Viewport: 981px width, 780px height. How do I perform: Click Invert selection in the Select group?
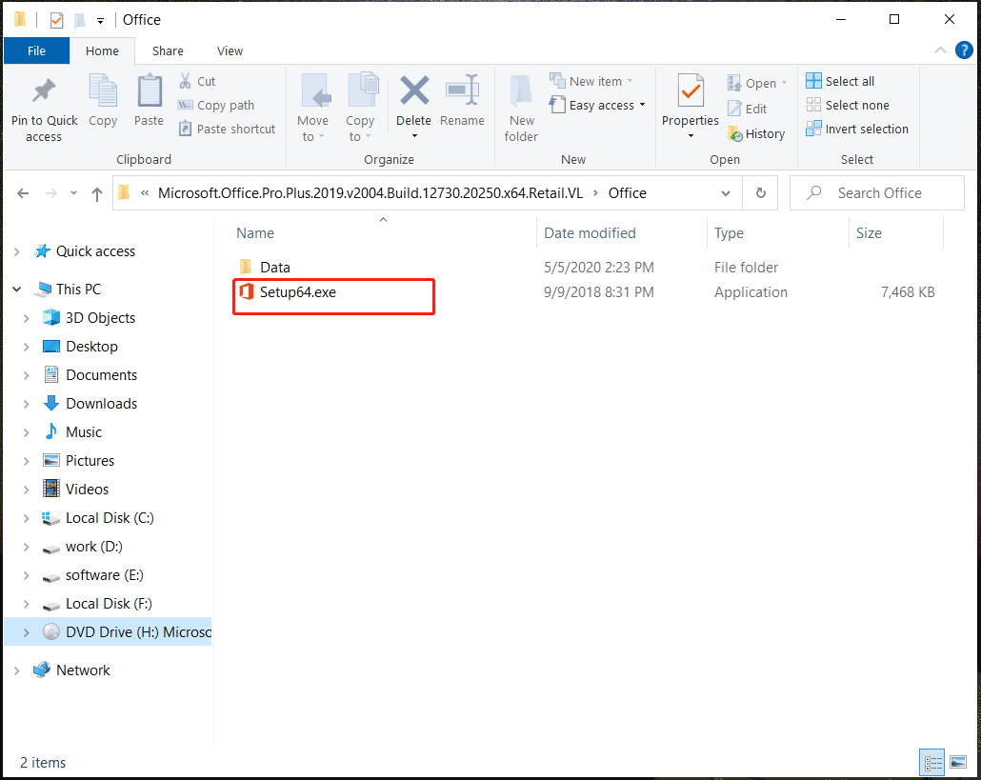tap(856, 129)
